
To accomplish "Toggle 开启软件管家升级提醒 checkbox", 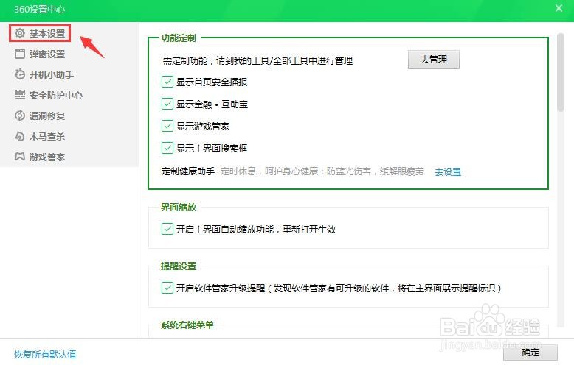I will coord(167,288).
